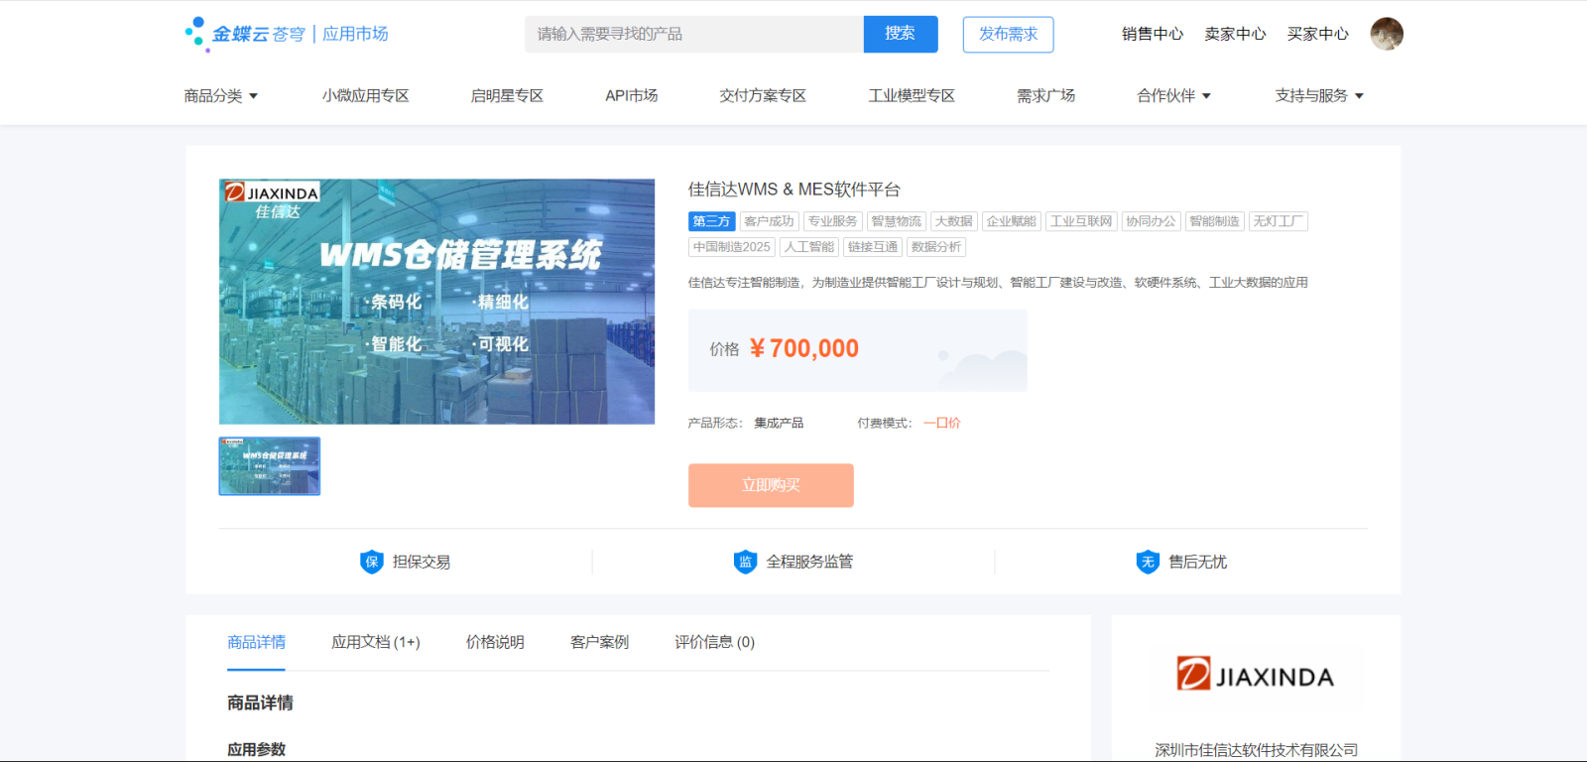Switch to the 价格说明 tab
Image resolution: width=1587 pixels, height=762 pixels.
[495, 642]
